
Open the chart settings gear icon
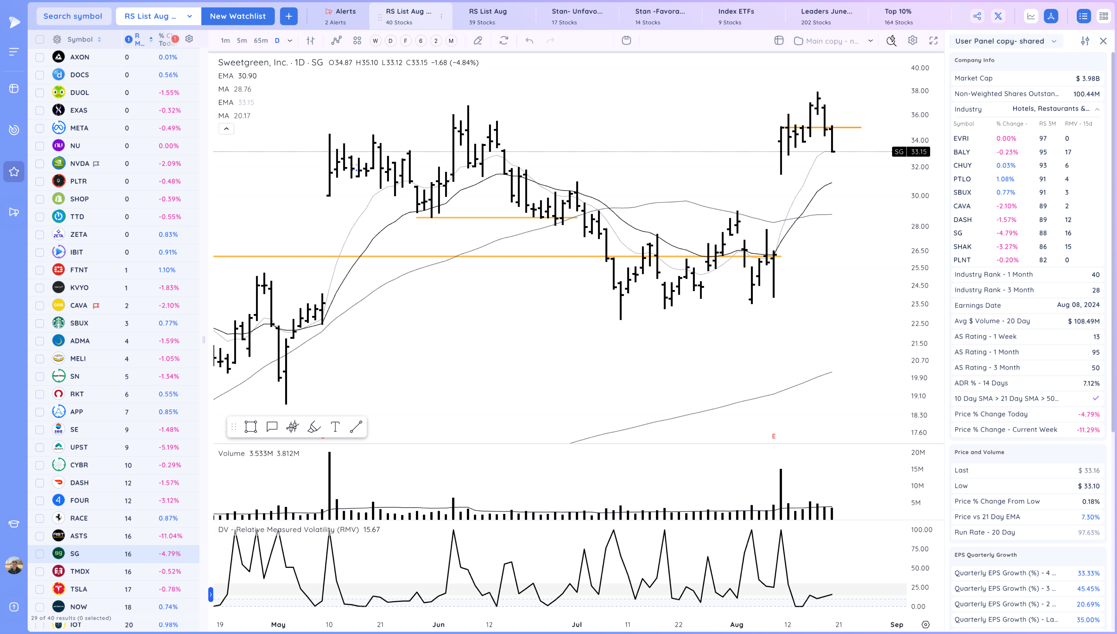[x=912, y=40]
